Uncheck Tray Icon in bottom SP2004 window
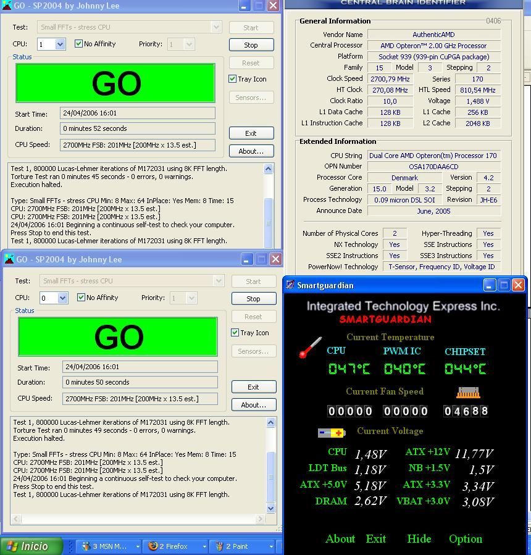 click(235, 333)
